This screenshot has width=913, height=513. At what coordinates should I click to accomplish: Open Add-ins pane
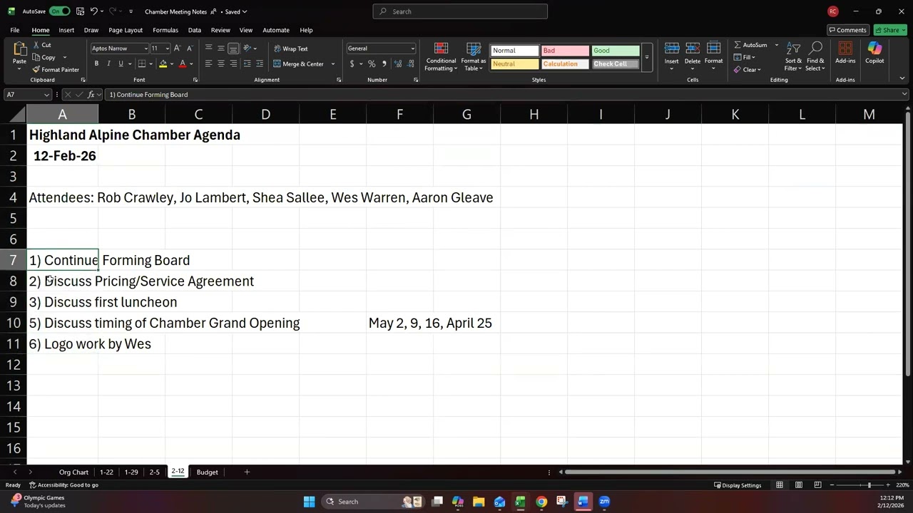coord(845,53)
